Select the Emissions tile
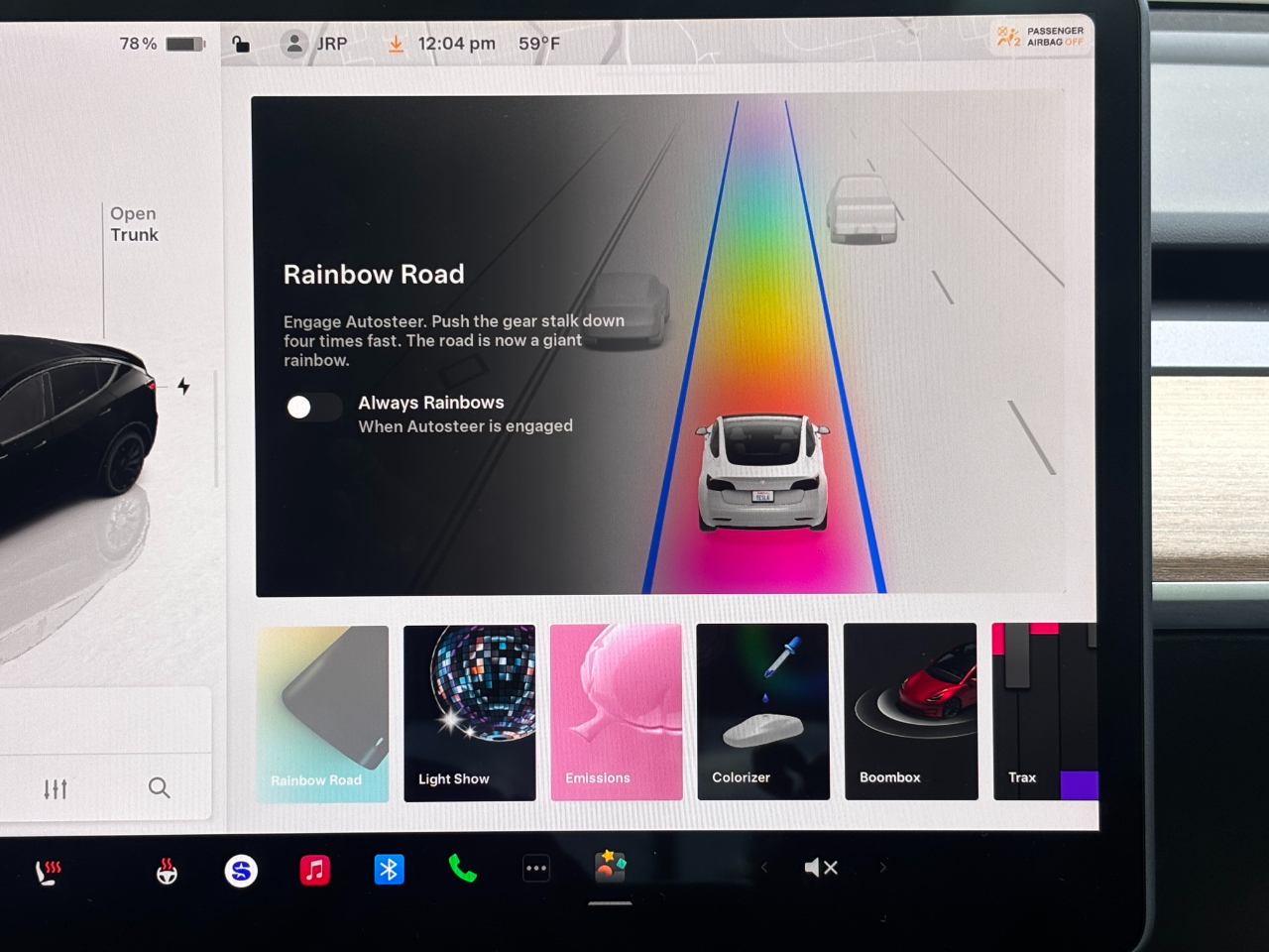Image resolution: width=1269 pixels, height=952 pixels. coord(616,712)
